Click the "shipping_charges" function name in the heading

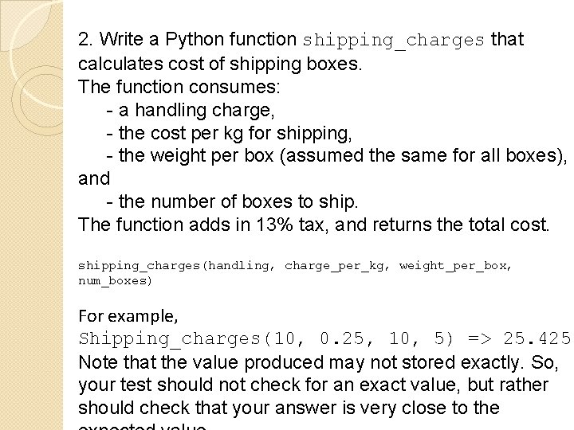[x=394, y=41]
